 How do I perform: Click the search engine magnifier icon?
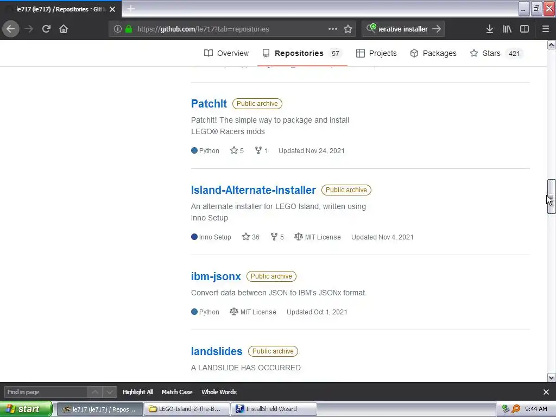click(x=371, y=28)
